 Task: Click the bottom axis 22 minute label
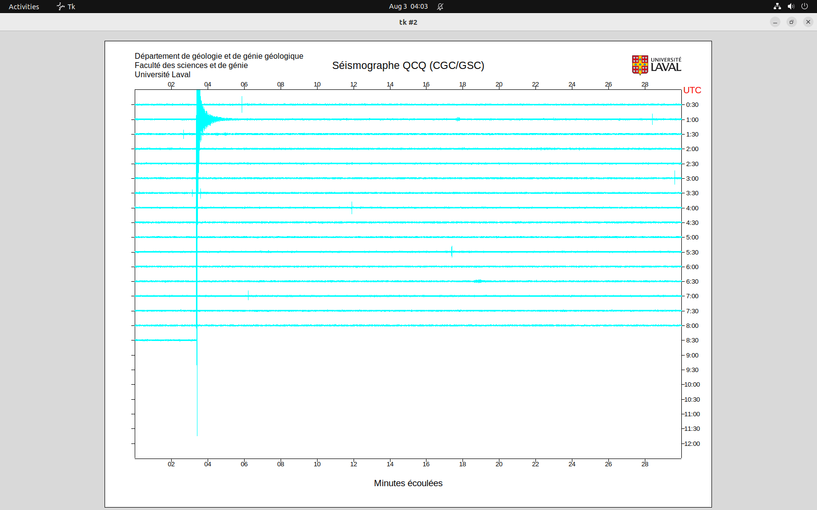(535, 464)
